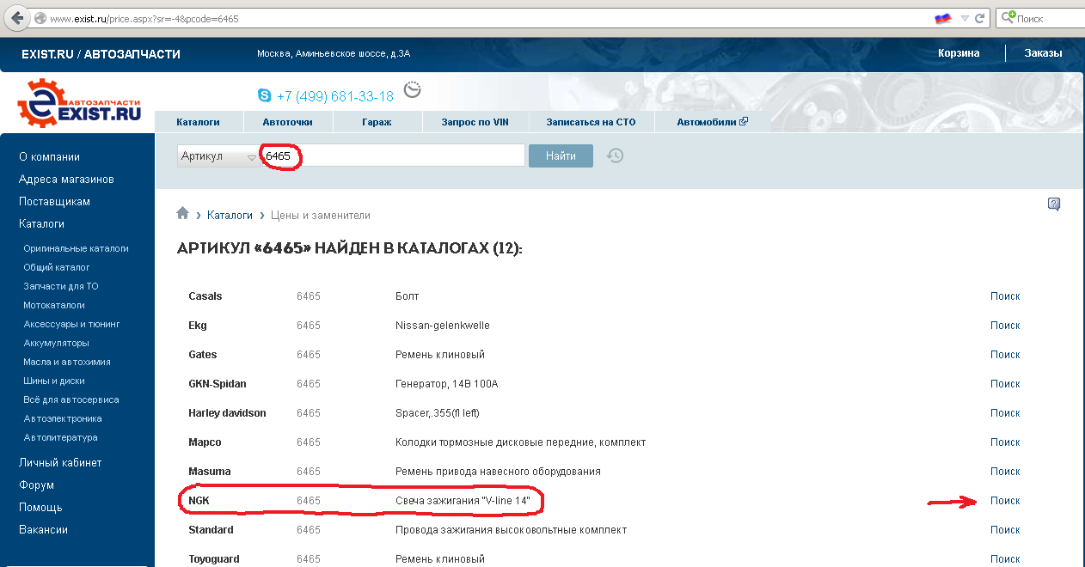Open the Гараж navigation tab

click(377, 122)
